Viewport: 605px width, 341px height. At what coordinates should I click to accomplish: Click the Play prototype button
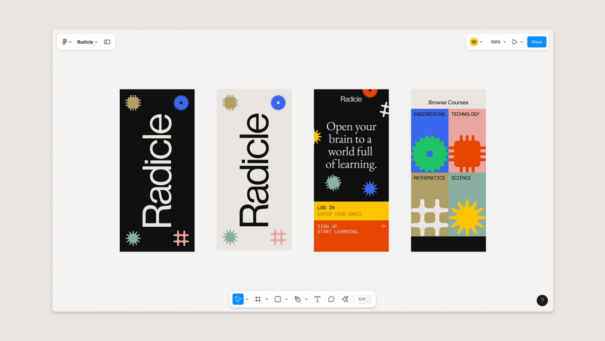(x=515, y=42)
